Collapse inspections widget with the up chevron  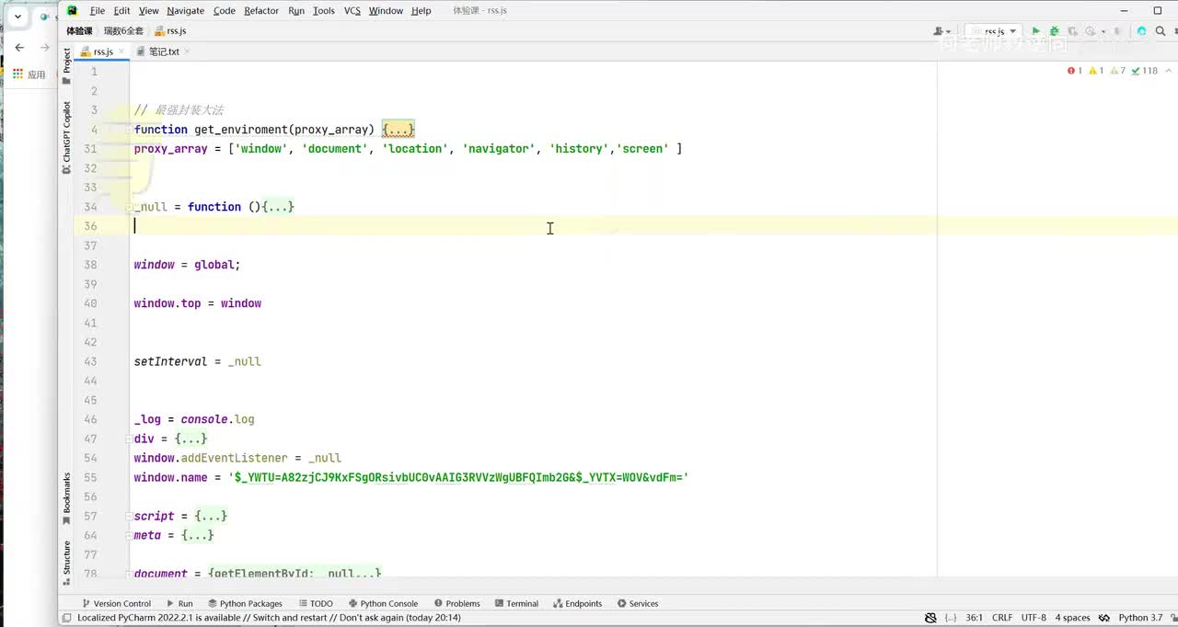pos(1169,71)
